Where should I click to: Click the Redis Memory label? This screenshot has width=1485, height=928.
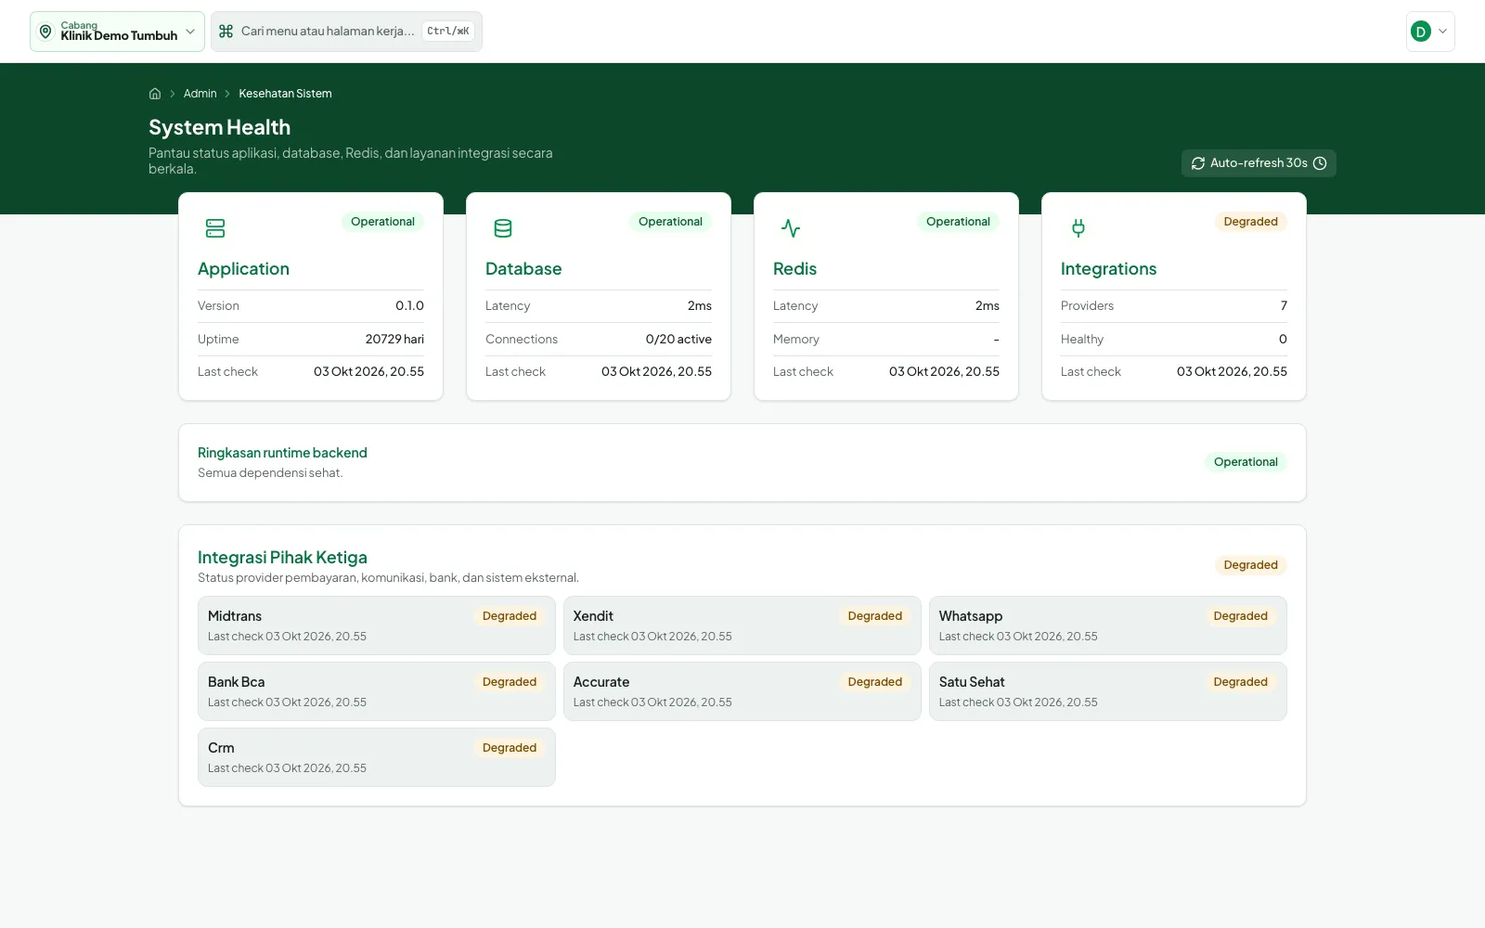(x=796, y=340)
